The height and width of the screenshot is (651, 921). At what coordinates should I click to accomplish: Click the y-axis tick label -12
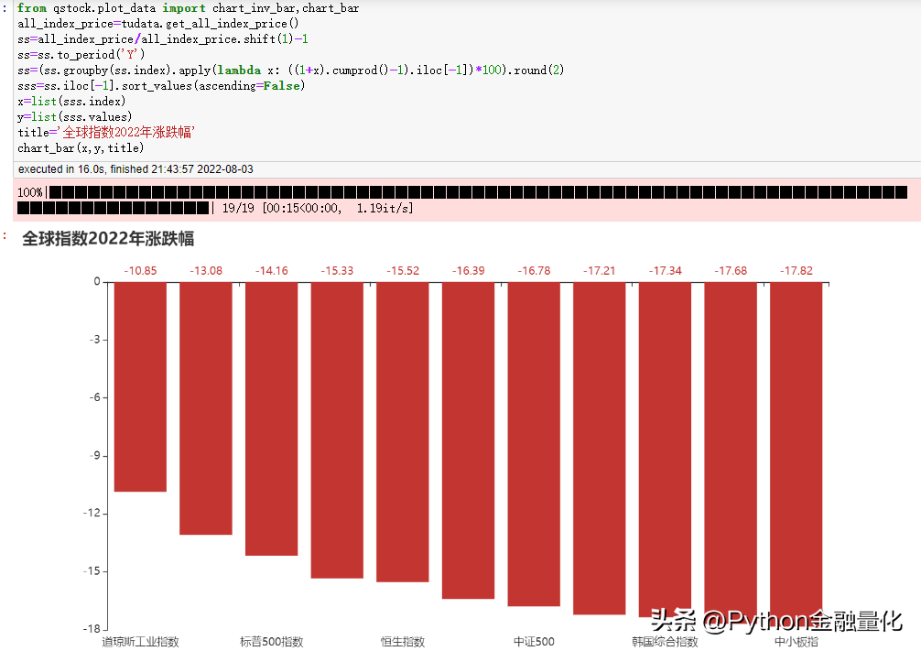click(92, 513)
